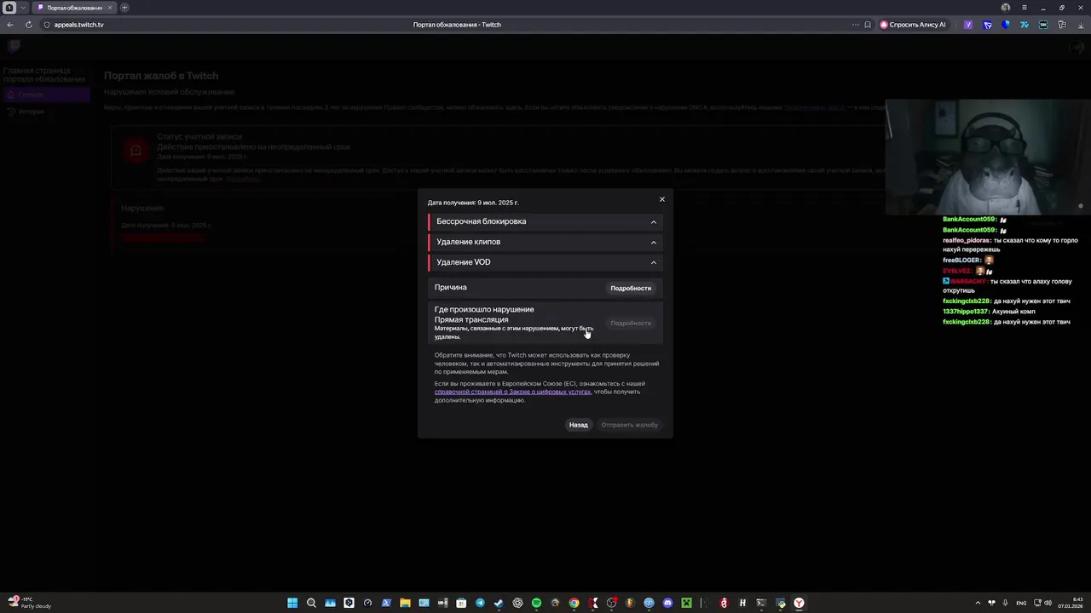Select the Портал обжалования browser tab
The width and height of the screenshot is (1091, 613).
[x=75, y=8]
